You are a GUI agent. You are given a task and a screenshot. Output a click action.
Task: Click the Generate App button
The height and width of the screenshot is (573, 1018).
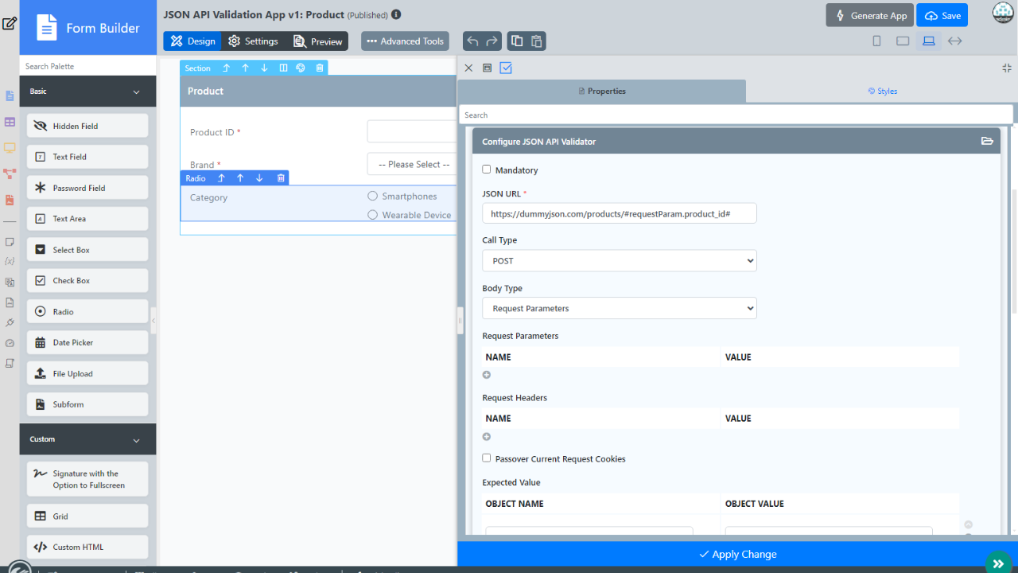tap(871, 16)
